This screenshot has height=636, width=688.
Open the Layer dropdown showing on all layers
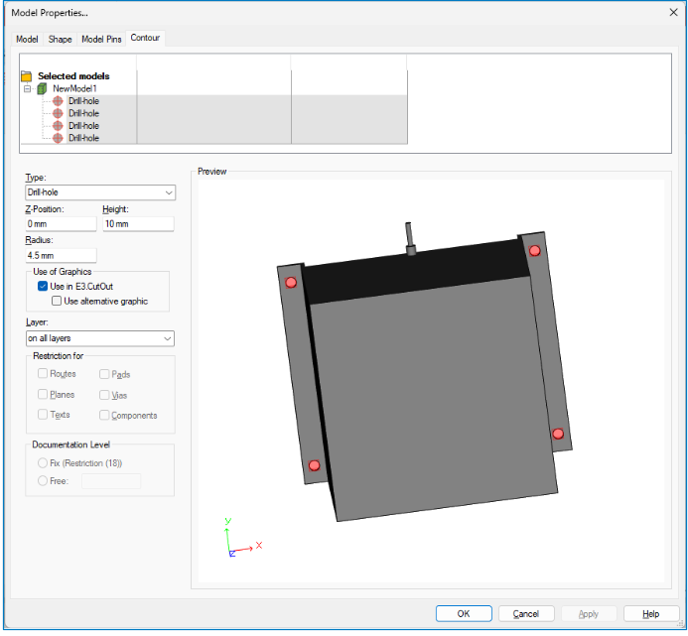click(100, 338)
